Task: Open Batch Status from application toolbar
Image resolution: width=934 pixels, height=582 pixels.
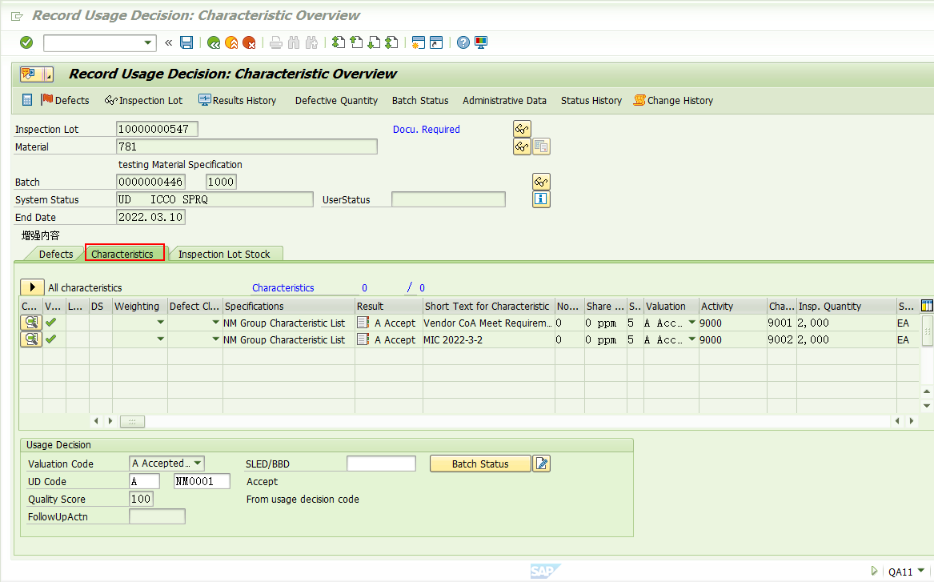Action: pos(420,100)
